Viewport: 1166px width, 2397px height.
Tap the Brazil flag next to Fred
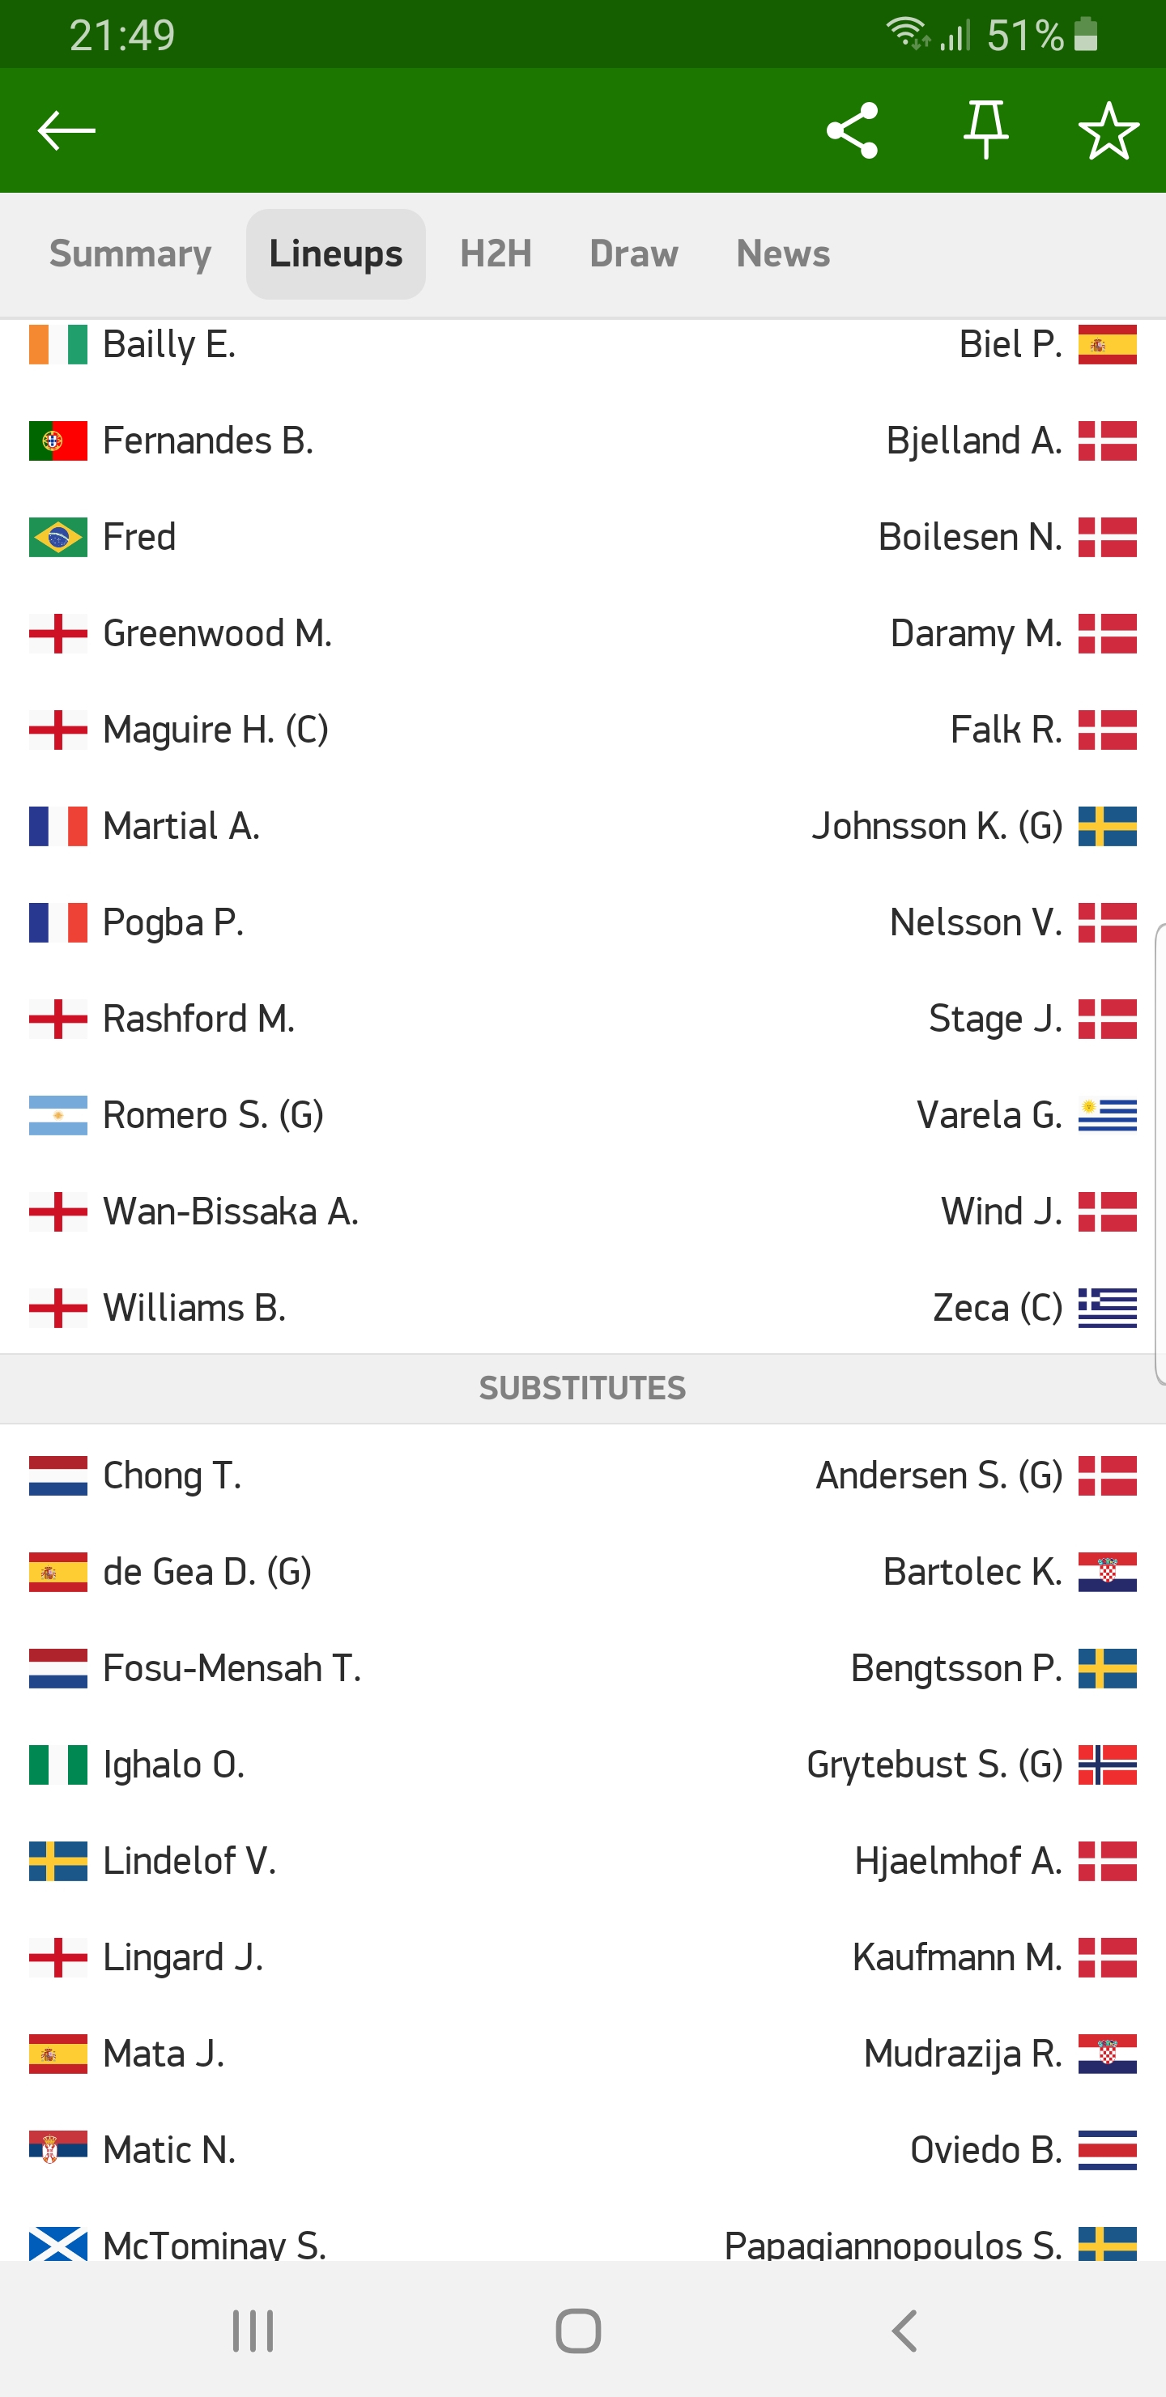click(x=57, y=538)
